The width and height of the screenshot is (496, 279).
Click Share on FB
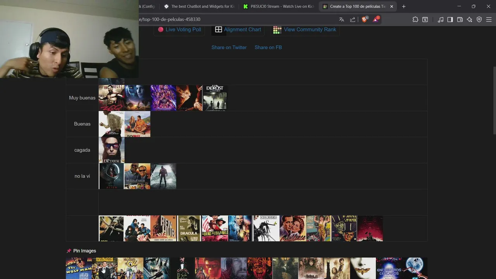(x=268, y=47)
